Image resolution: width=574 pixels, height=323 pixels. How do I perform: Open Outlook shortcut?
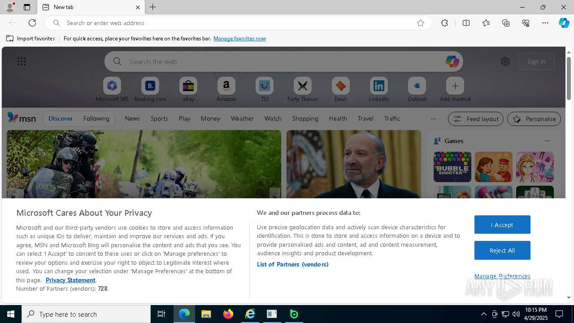417,90
